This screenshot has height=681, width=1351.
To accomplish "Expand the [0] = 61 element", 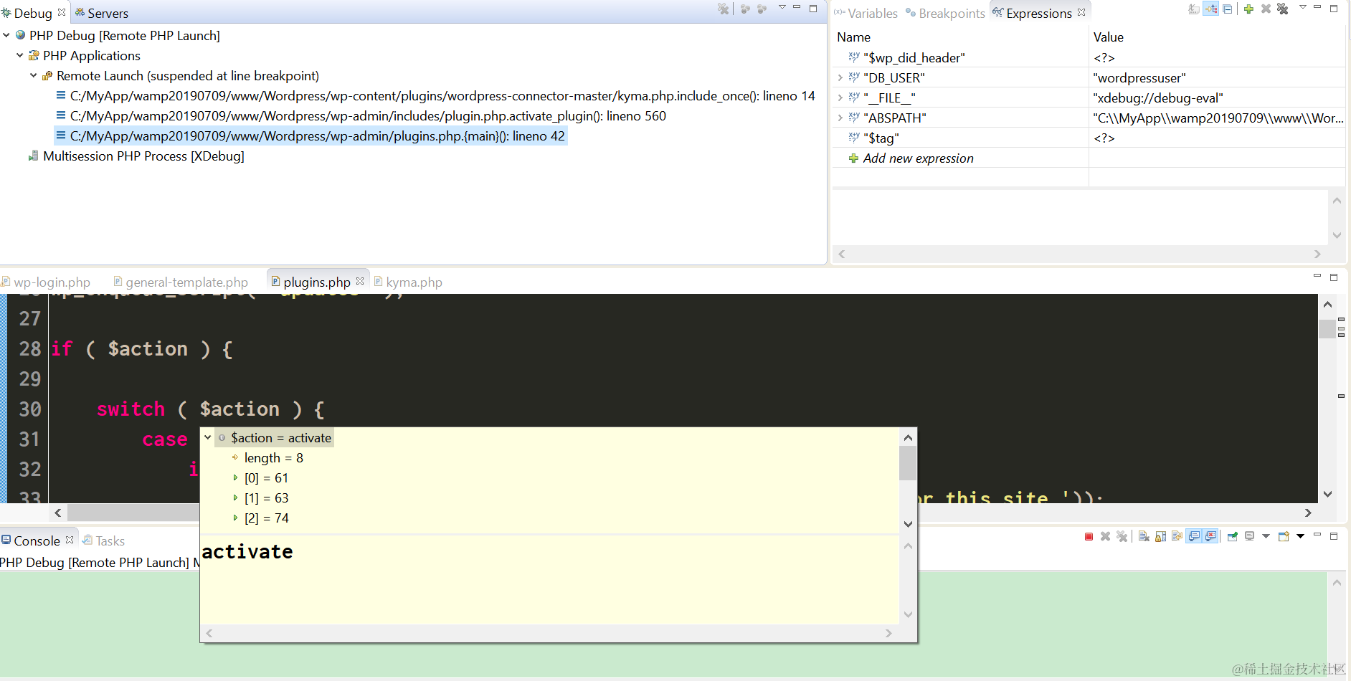I will coord(235,477).
